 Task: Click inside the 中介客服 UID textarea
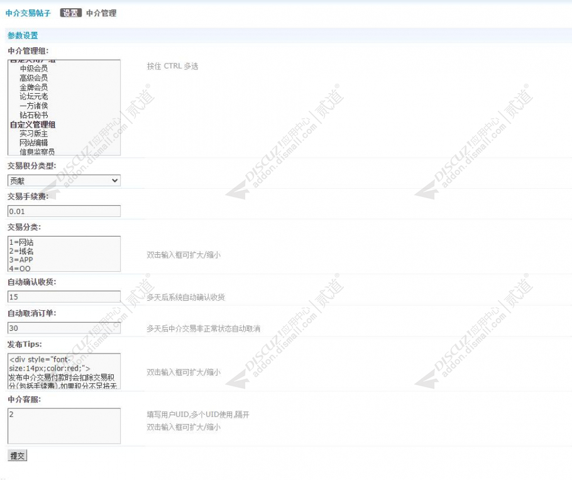[x=64, y=426]
